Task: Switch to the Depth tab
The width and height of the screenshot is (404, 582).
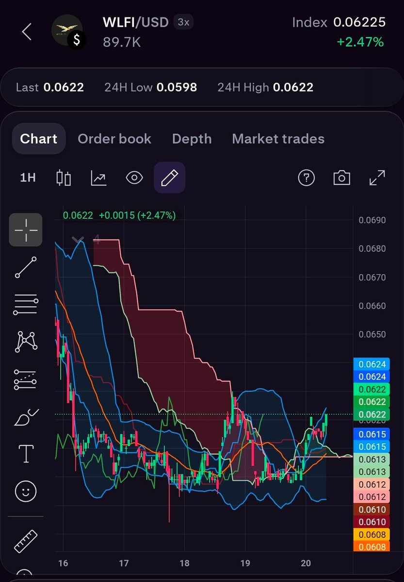Action: point(192,139)
